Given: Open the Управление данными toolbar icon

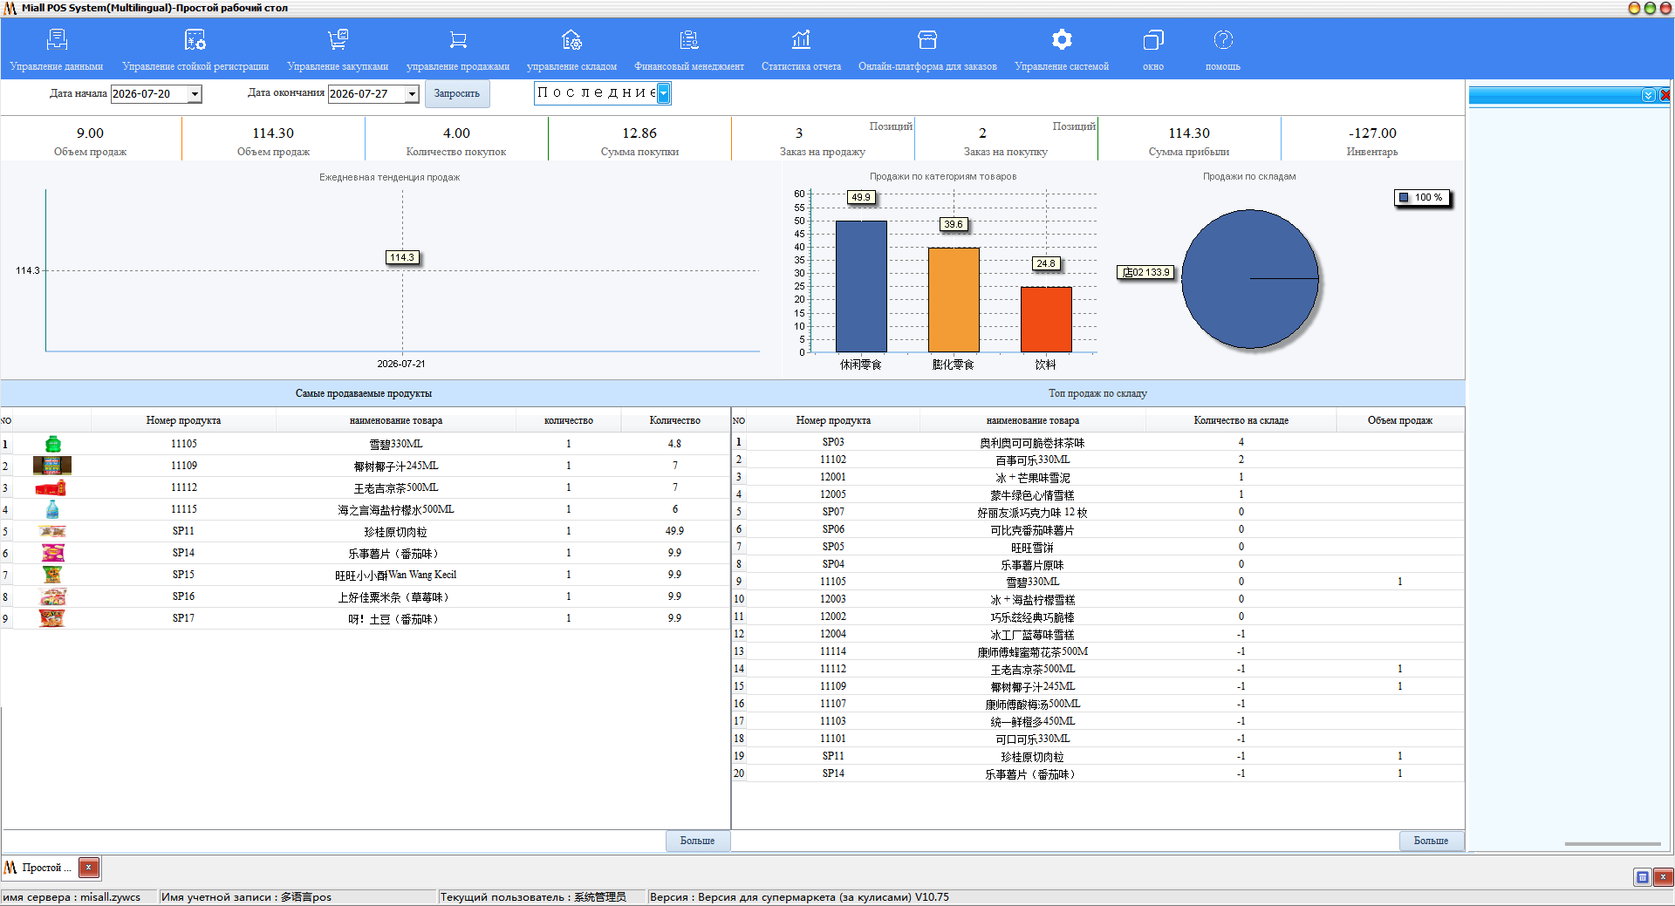Looking at the screenshot, I should [x=57, y=40].
